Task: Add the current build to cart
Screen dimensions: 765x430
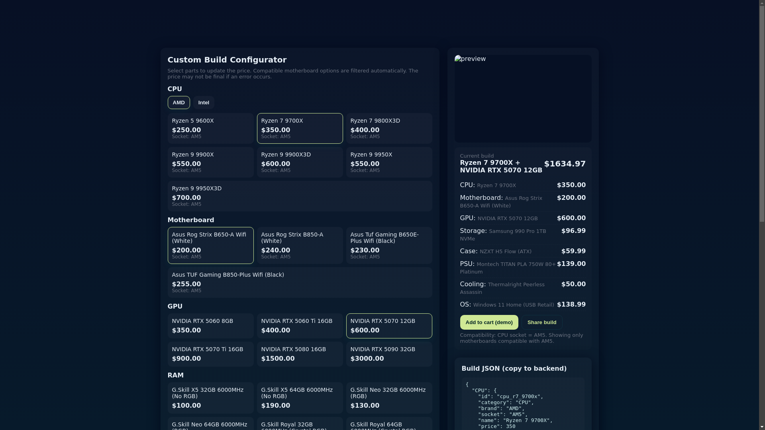Action: 489,322
